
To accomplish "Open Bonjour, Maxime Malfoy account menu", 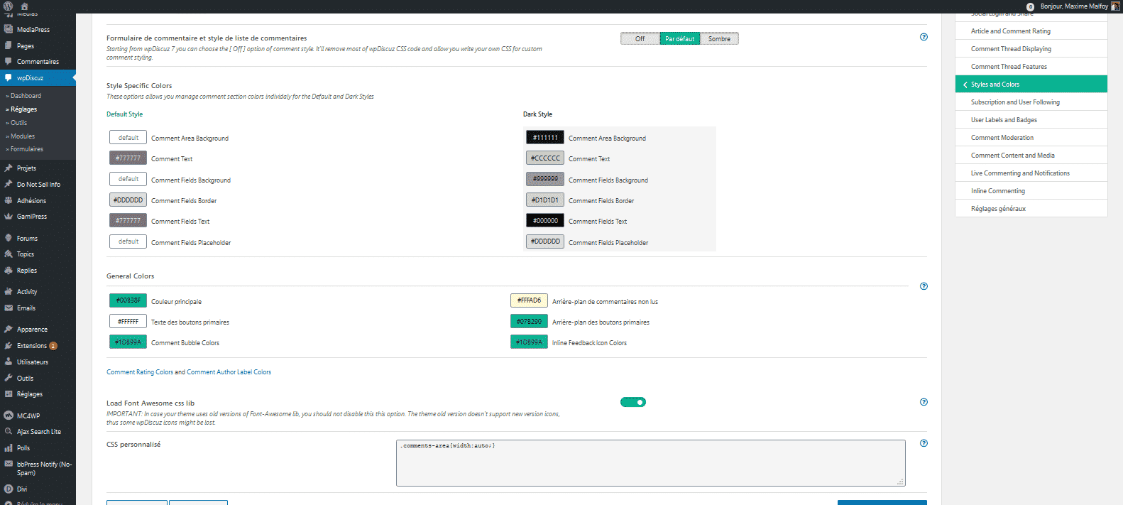I will pyautogui.click(x=1080, y=6).
